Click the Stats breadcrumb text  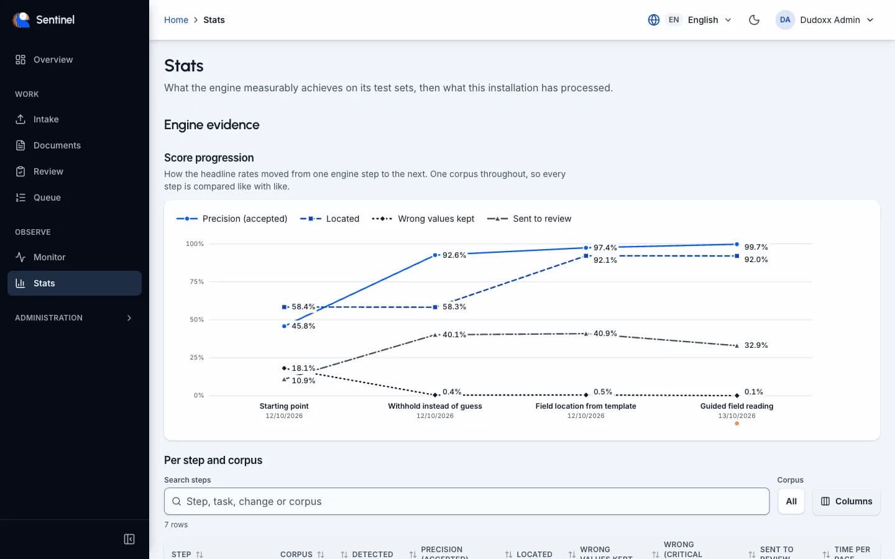[214, 20]
